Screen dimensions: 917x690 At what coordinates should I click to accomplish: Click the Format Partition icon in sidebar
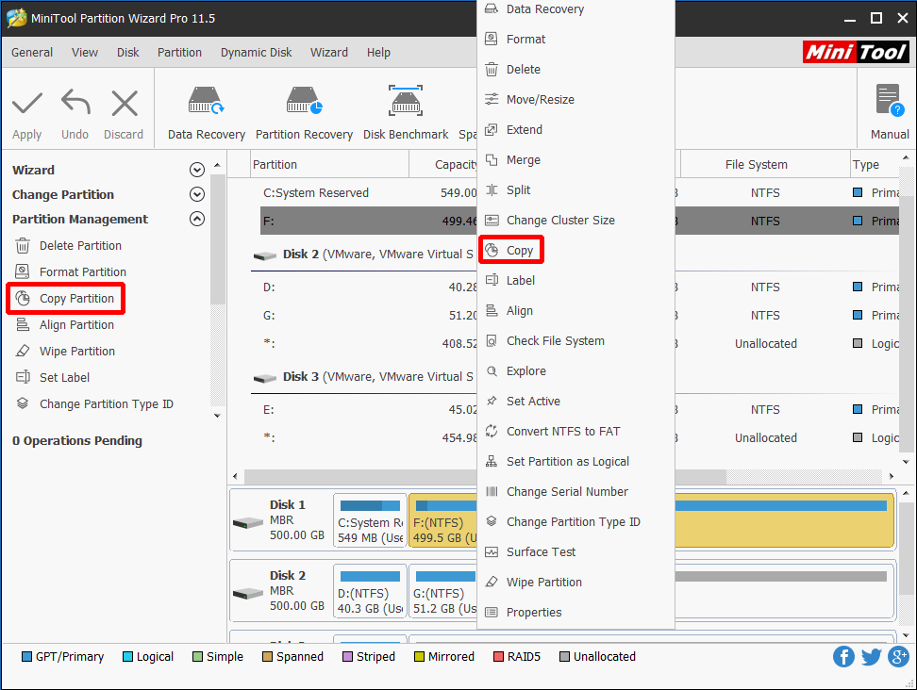[x=23, y=271]
